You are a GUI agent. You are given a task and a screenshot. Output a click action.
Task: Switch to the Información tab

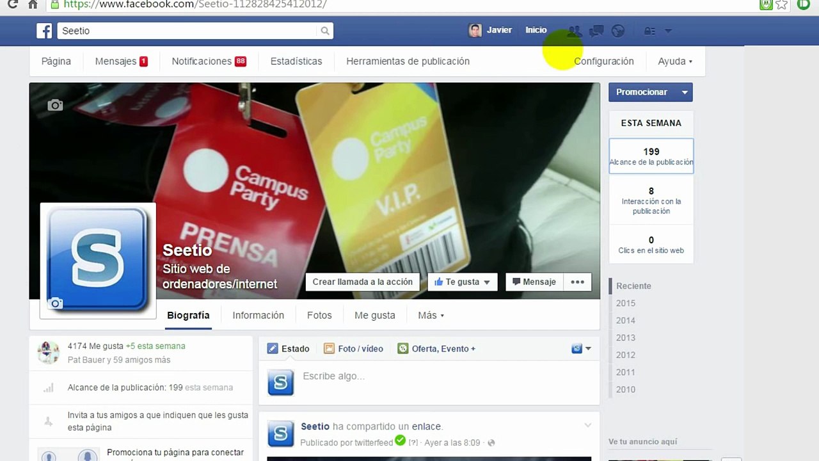pyautogui.click(x=258, y=315)
